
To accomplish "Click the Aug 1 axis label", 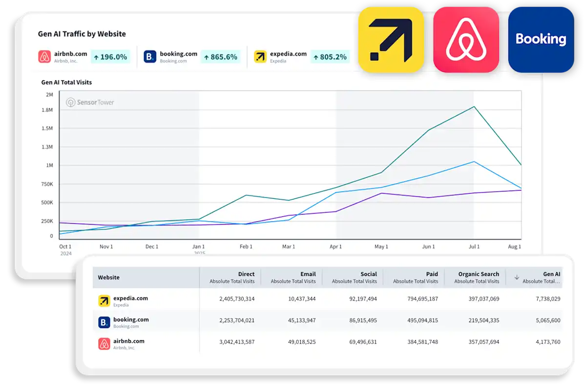I will click(x=515, y=247).
